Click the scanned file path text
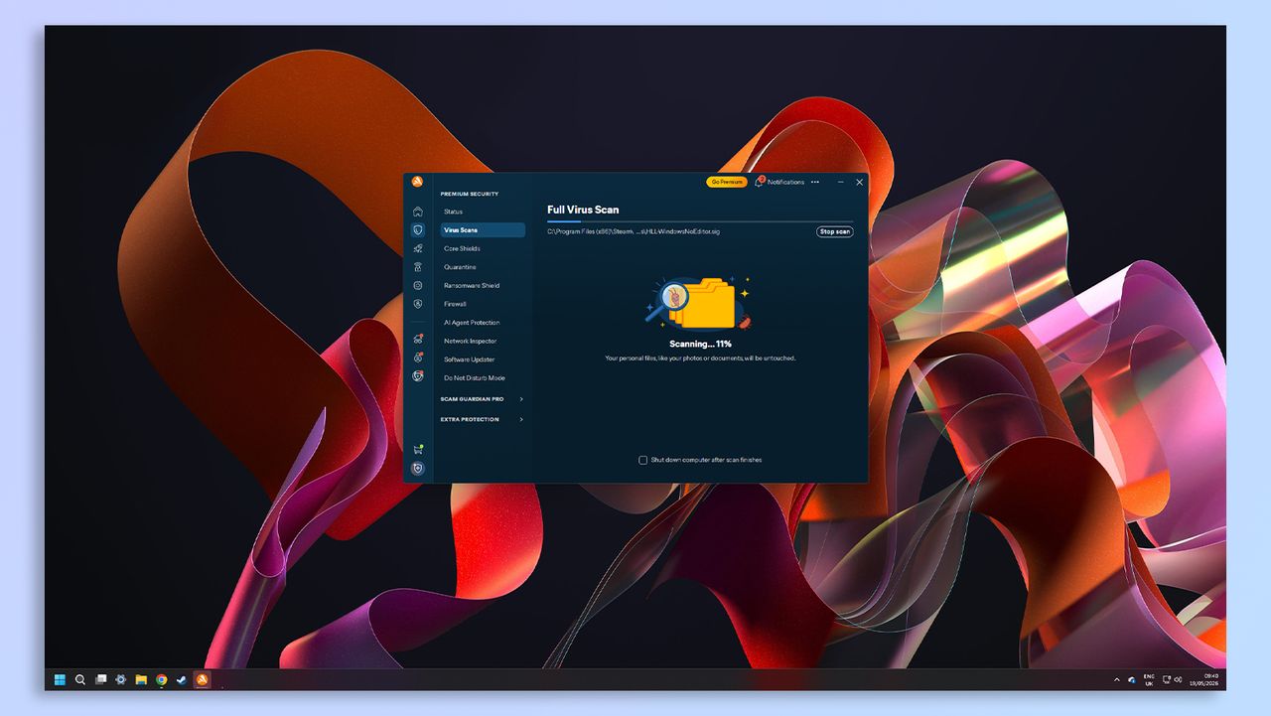 [x=634, y=231]
